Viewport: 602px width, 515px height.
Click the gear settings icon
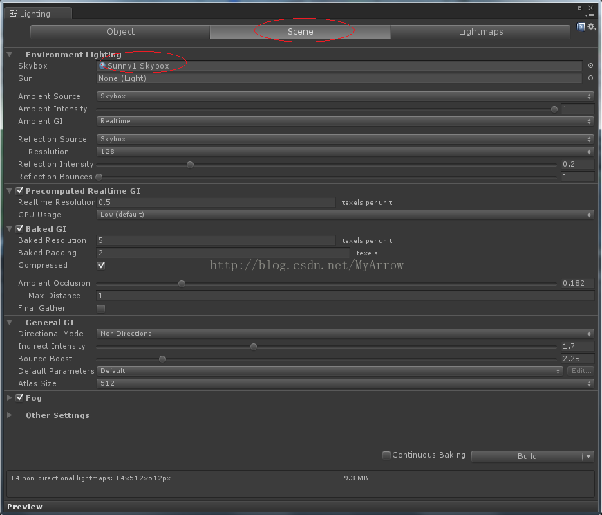tap(592, 27)
